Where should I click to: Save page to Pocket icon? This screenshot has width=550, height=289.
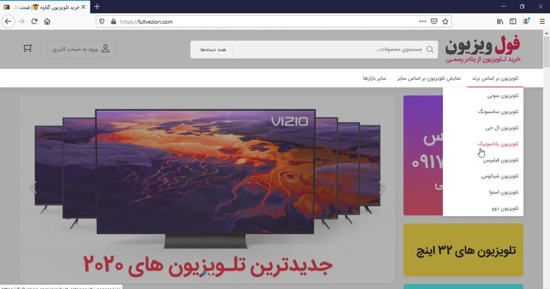tap(434, 21)
